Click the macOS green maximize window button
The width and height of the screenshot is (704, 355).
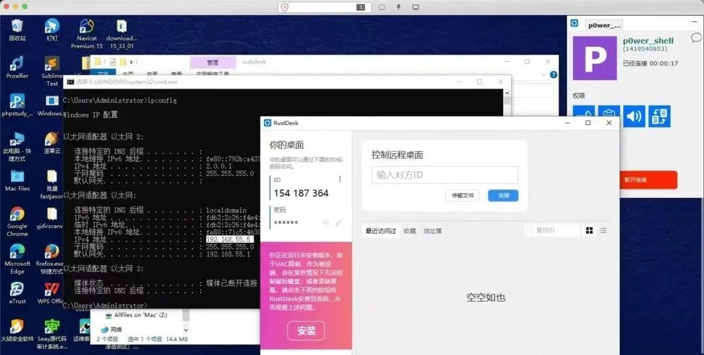tap(25, 7)
